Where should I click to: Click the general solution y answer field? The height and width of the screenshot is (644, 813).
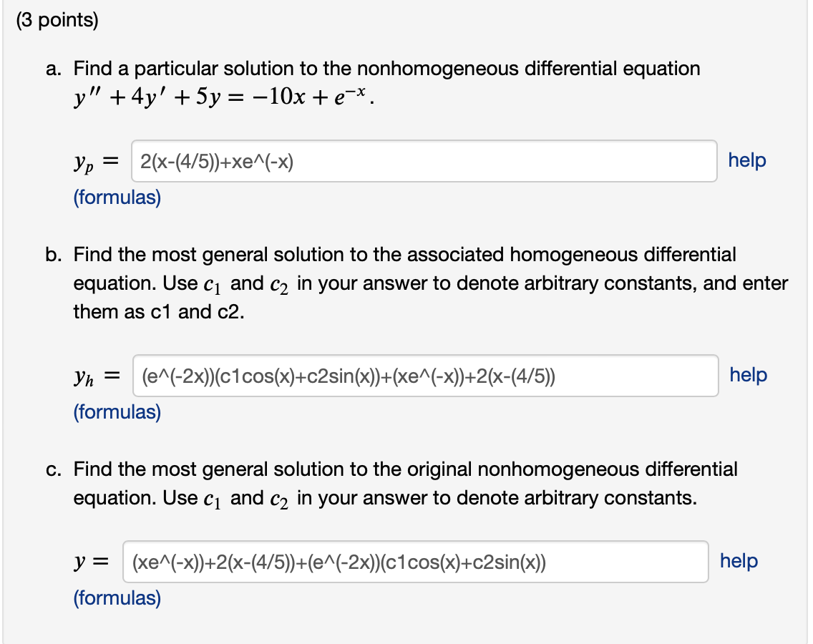click(416, 562)
